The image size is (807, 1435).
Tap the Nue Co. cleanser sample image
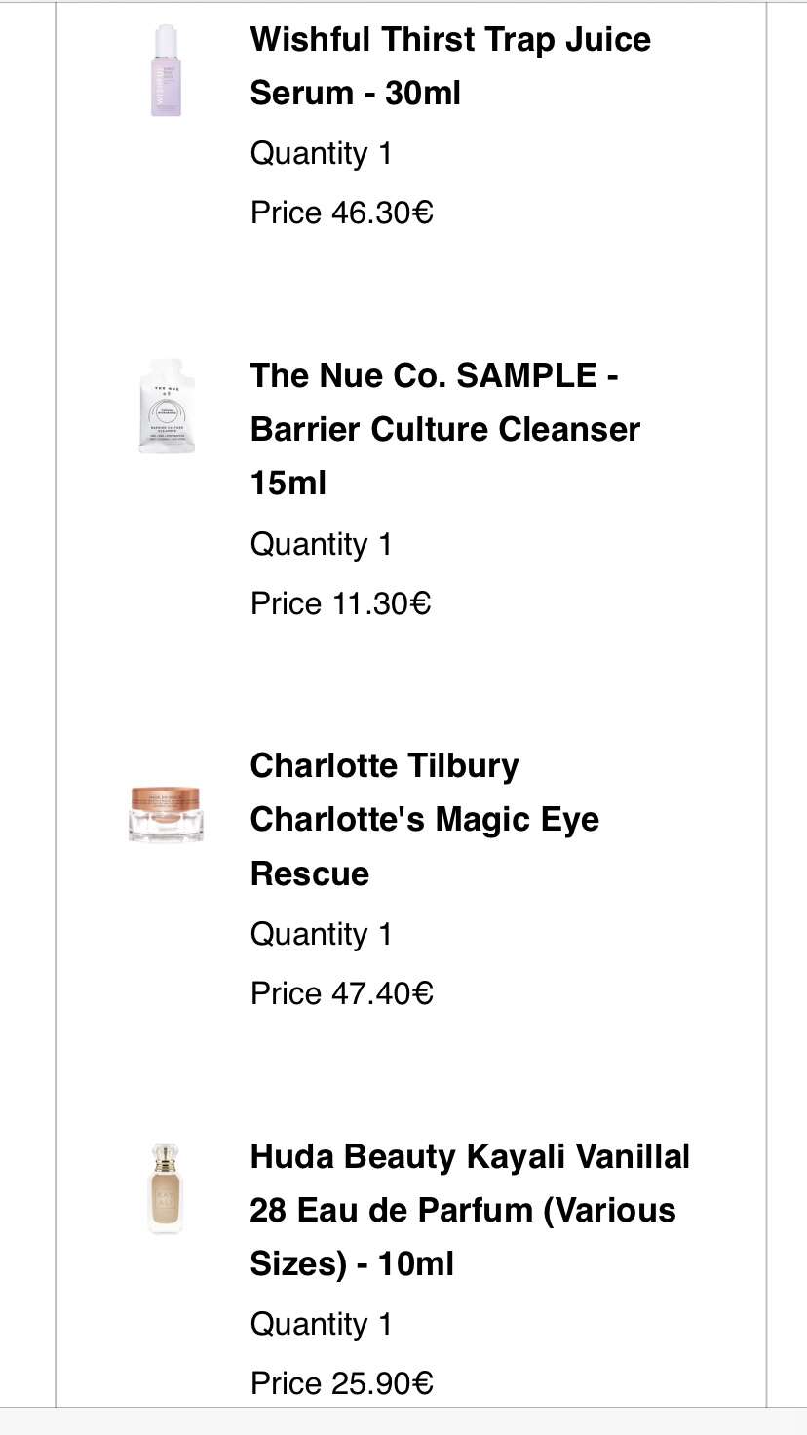[x=166, y=407]
